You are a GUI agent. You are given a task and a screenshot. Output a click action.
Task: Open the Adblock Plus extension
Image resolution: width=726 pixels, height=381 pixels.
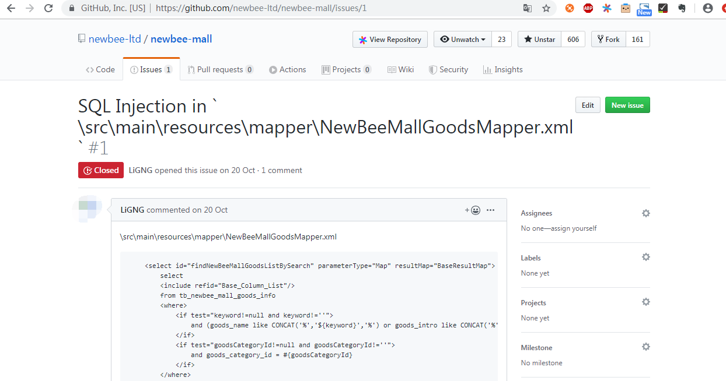[588, 8]
